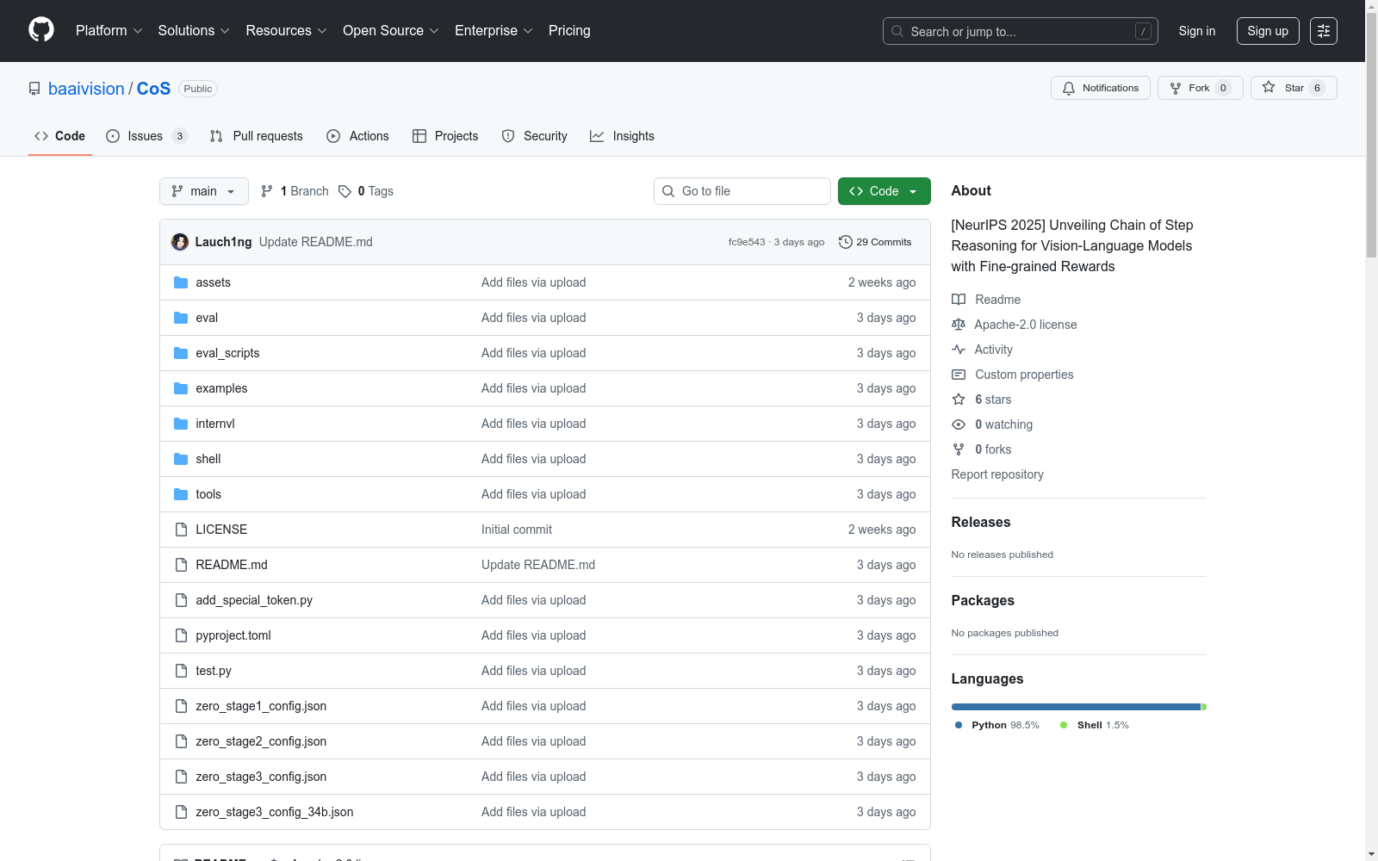The height and width of the screenshot is (861, 1378).
Task: Open the Activity link
Action: click(x=982, y=350)
